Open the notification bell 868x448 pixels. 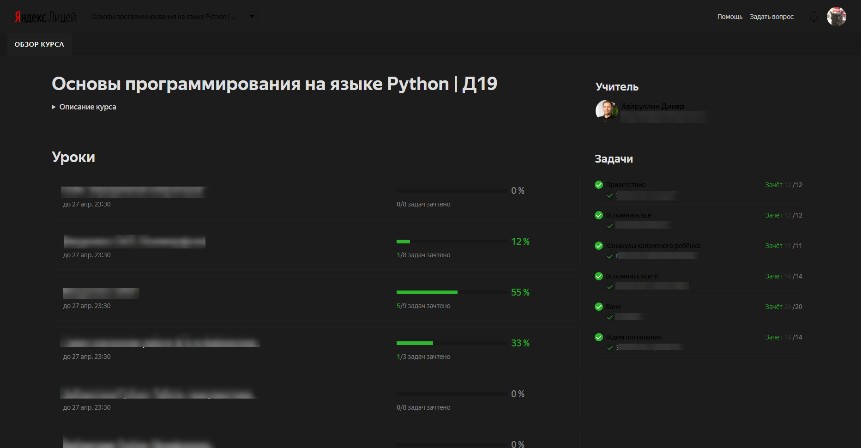click(814, 17)
